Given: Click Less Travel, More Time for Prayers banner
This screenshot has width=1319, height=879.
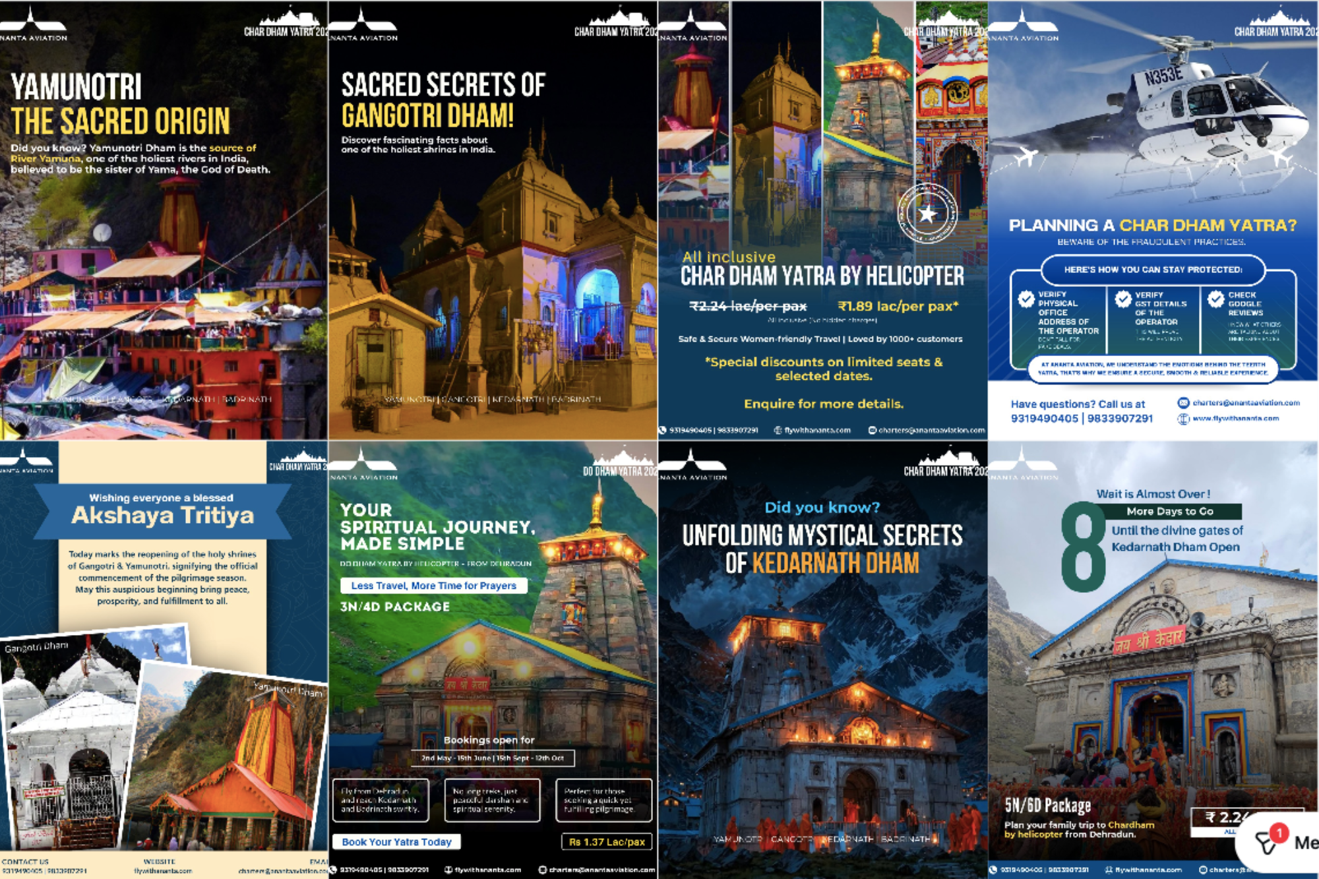Looking at the screenshot, I should point(433,586).
